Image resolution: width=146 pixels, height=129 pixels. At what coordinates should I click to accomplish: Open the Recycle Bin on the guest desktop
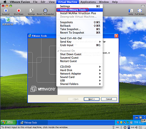coord(7,21)
